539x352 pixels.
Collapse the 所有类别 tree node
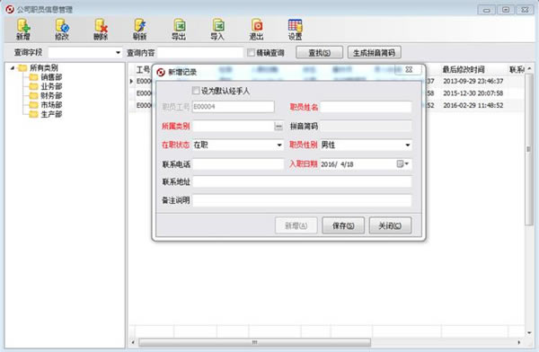click(13, 68)
